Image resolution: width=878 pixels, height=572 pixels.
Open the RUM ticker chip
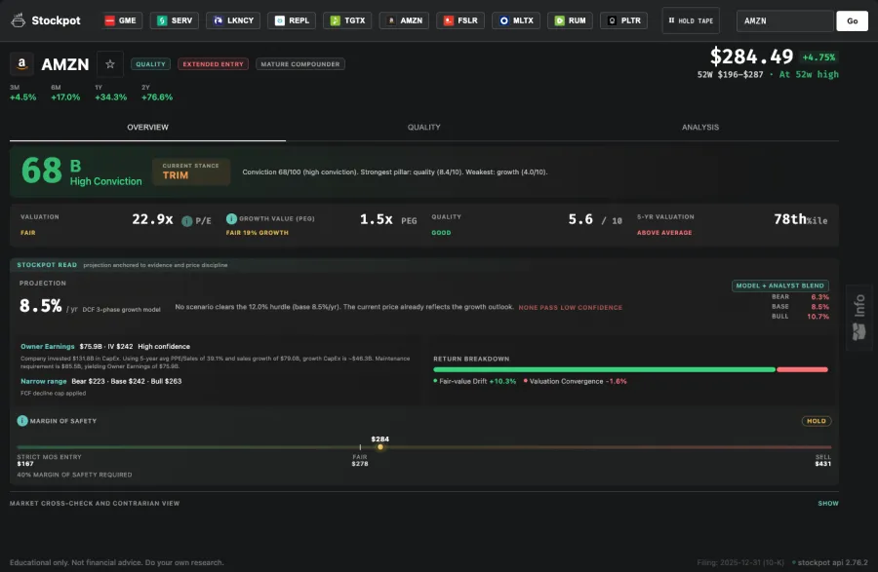click(570, 20)
